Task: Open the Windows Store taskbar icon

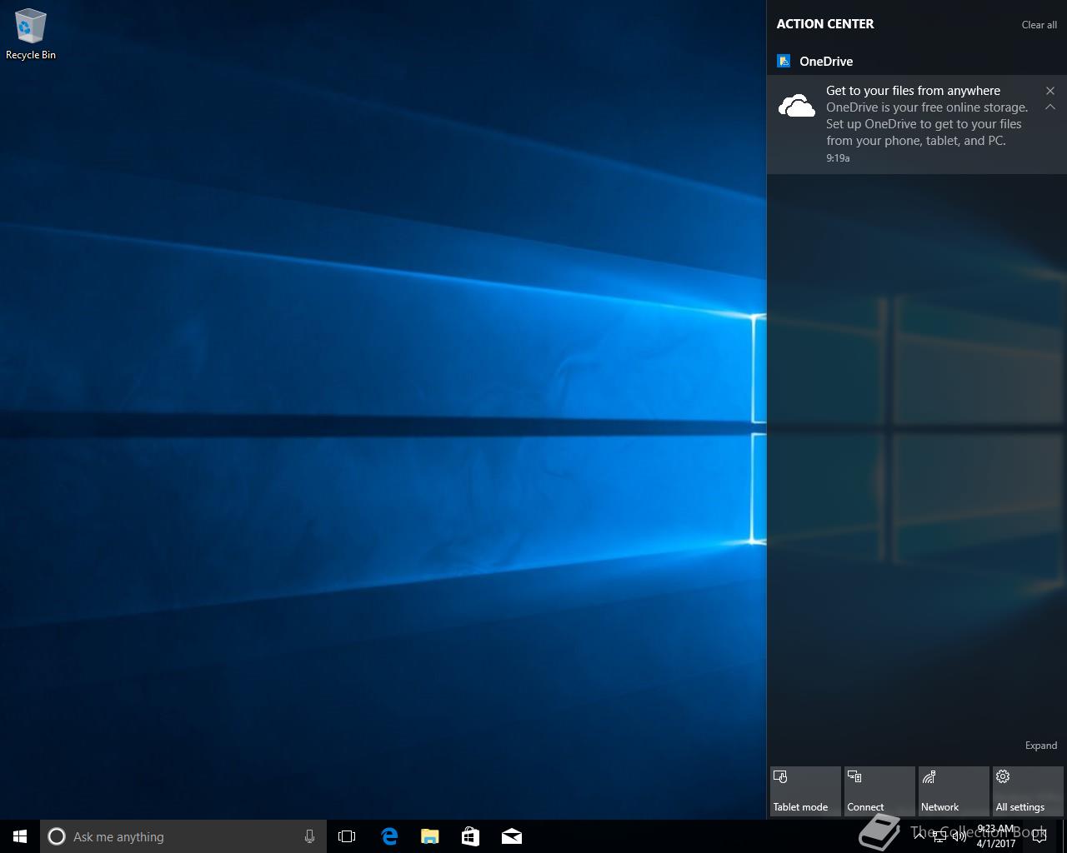Action: pyautogui.click(x=470, y=836)
